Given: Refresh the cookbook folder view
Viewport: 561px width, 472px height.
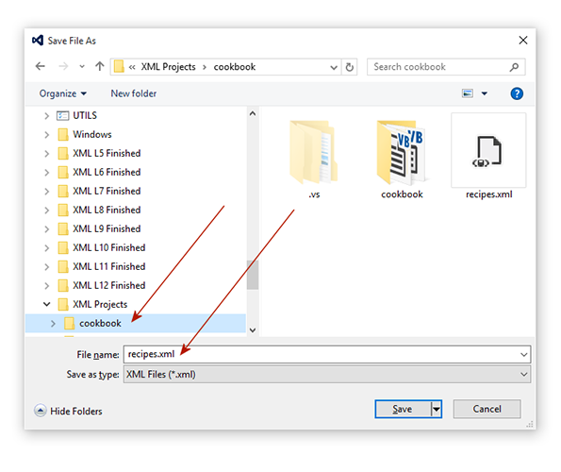Looking at the screenshot, I should point(349,67).
